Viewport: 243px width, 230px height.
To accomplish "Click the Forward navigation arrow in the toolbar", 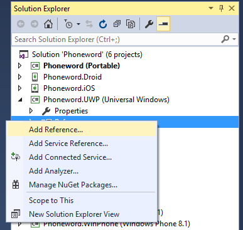I will [35, 24].
